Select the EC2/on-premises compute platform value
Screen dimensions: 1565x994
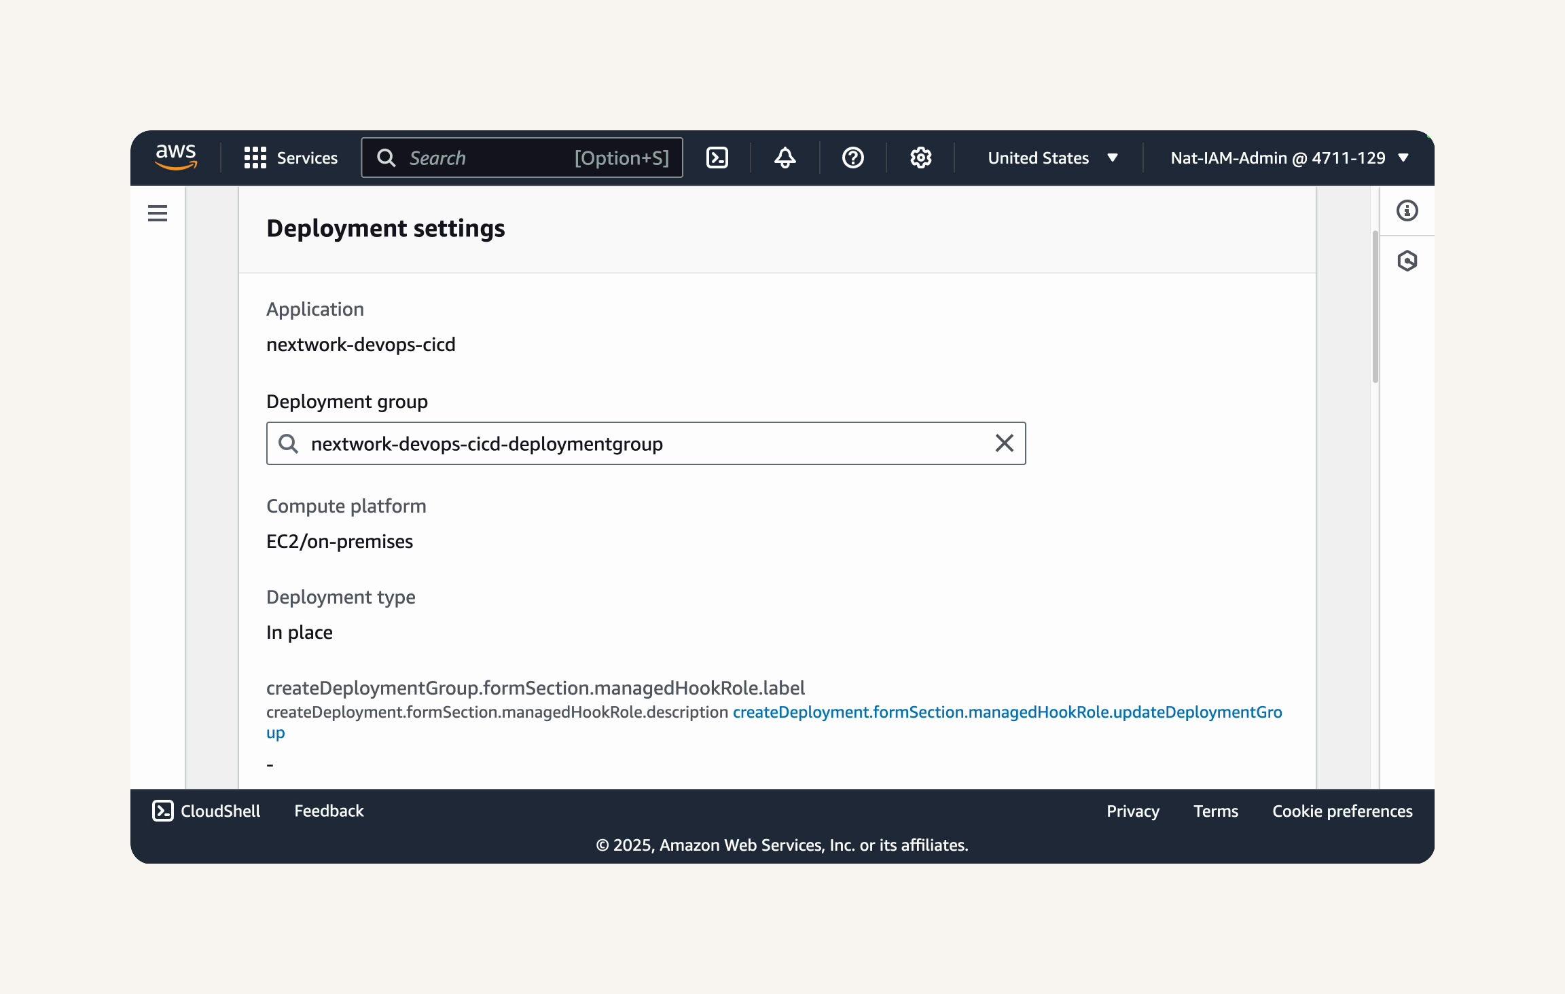[340, 541]
